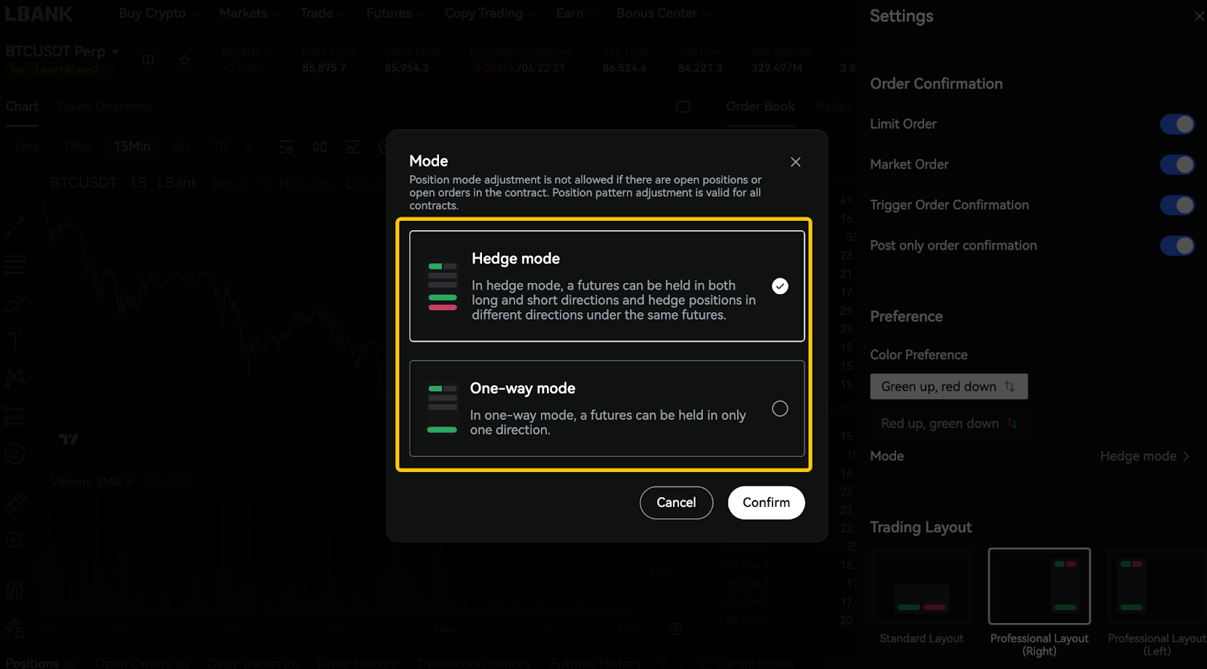Click the zoom-in magnifier icon in sidebar
Viewport: 1207px width, 669px height.
[x=14, y=540]
